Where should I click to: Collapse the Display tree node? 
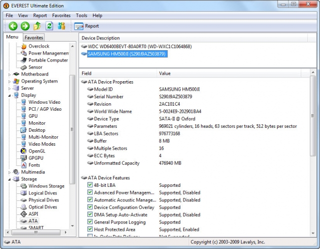[9, 95]
